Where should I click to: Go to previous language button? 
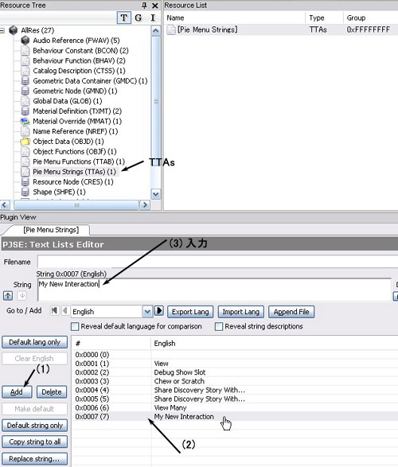65,310
